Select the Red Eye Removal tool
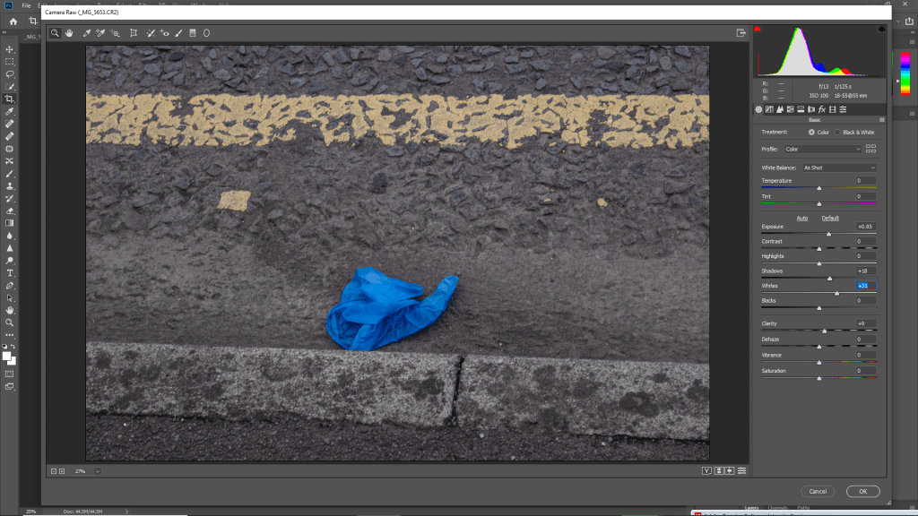 coord(165,33)
